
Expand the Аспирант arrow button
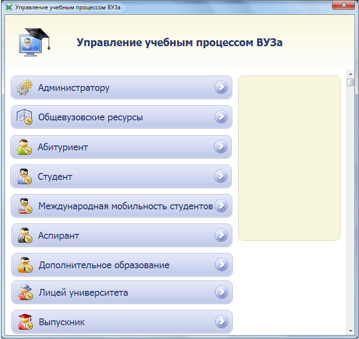pyautogui.click(x=221, y=235)
